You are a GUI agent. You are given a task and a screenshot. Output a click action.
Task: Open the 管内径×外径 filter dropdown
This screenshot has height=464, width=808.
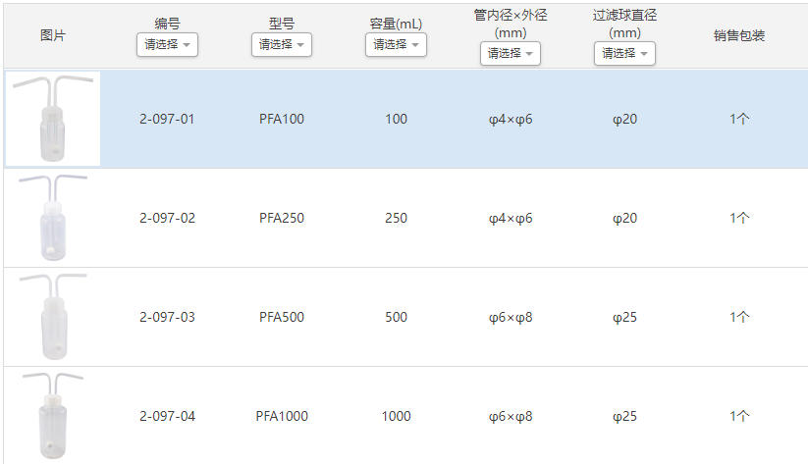tap(511, 53)
